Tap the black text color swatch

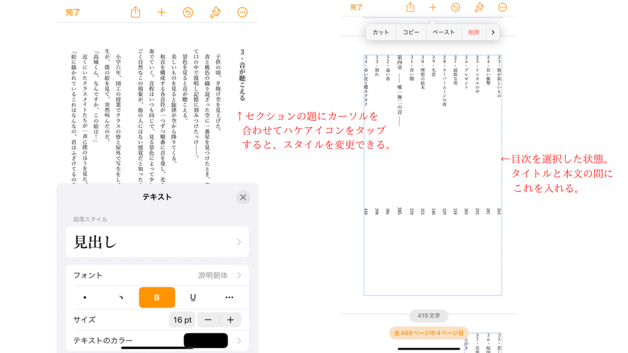[x=206, y=340]
